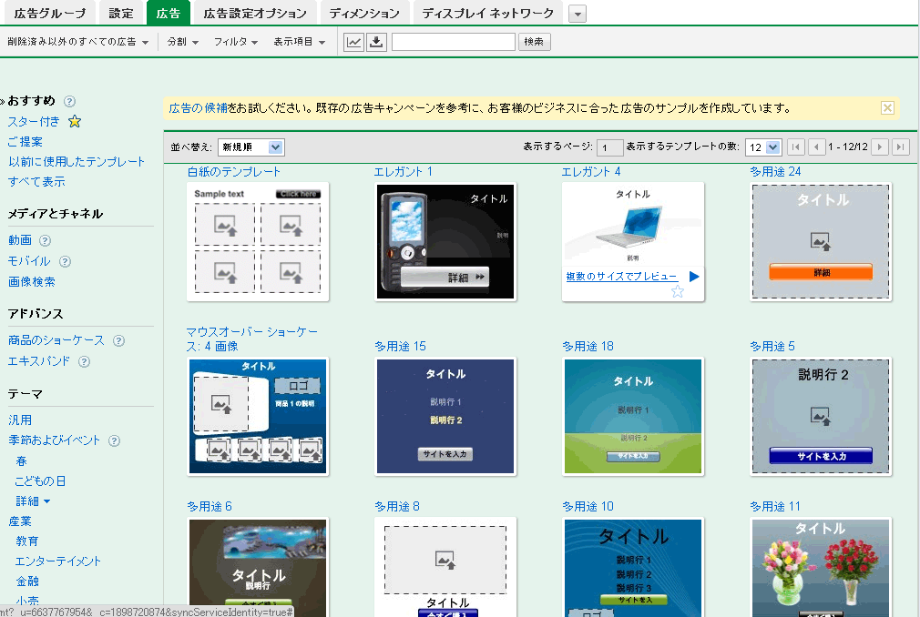Open the 並べ替え sort dropdown

[x=251, y=147]
